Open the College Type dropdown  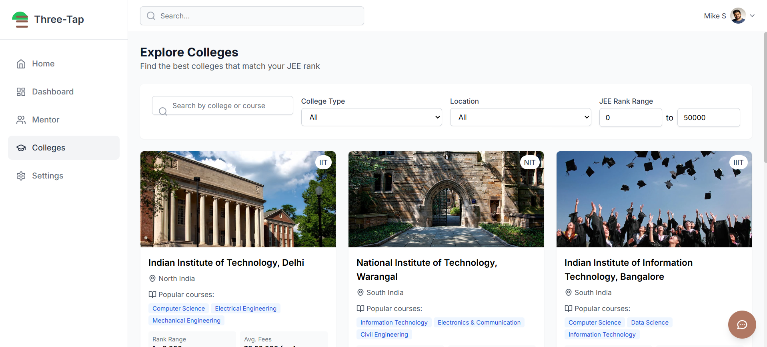(372, 117)
